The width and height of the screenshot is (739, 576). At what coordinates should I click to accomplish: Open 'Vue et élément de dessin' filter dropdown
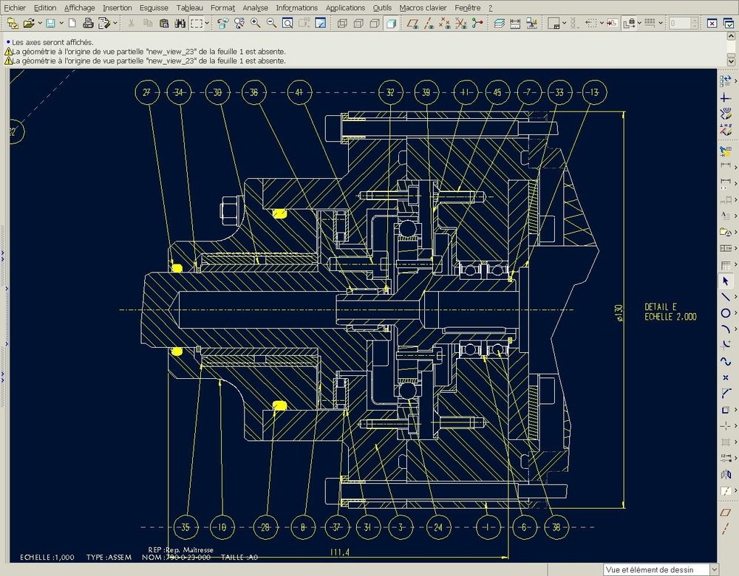[712, 569]
